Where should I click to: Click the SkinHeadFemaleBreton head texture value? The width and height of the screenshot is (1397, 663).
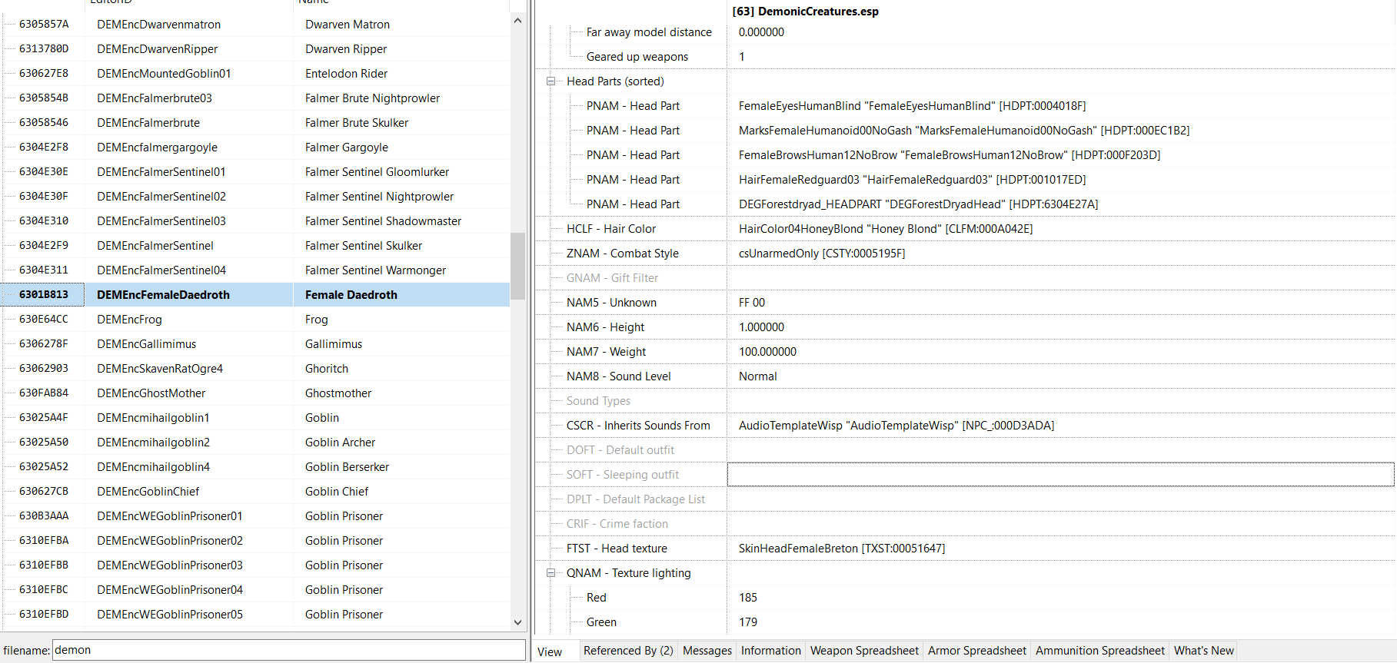(x=842, y=549)
